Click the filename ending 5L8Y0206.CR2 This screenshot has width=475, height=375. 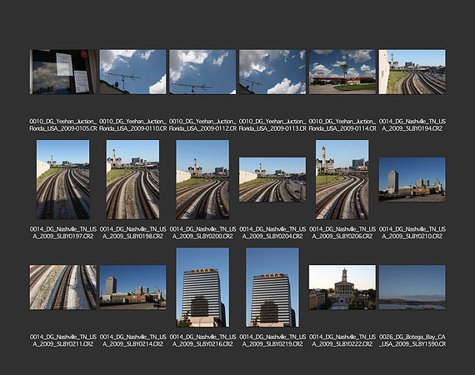[x=342, y=232]
